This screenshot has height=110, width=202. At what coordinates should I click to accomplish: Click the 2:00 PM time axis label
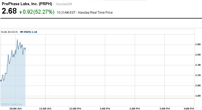(x=135, y=109)
